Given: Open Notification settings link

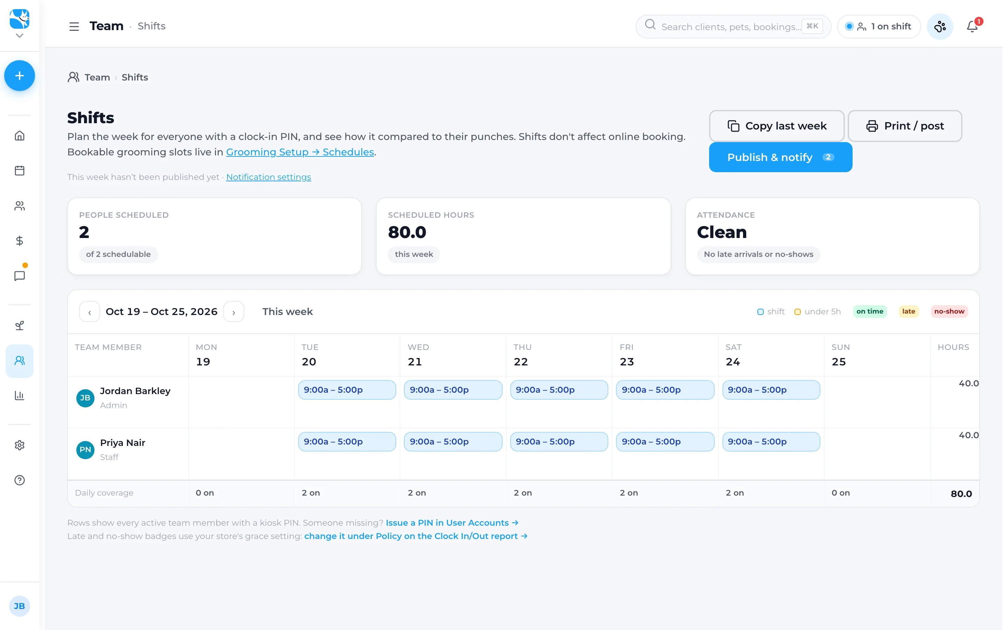Looking at the screenshot, I should click(269, 177).
